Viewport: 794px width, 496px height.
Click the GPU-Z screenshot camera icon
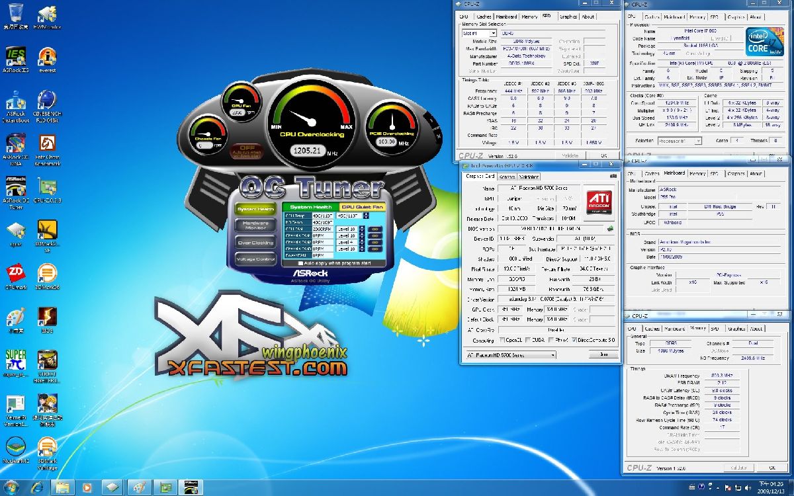pyautogui.click(x=613, y=177)
